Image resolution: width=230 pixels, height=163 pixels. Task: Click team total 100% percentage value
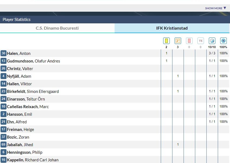pyautogui.click(x=223, y=47)
